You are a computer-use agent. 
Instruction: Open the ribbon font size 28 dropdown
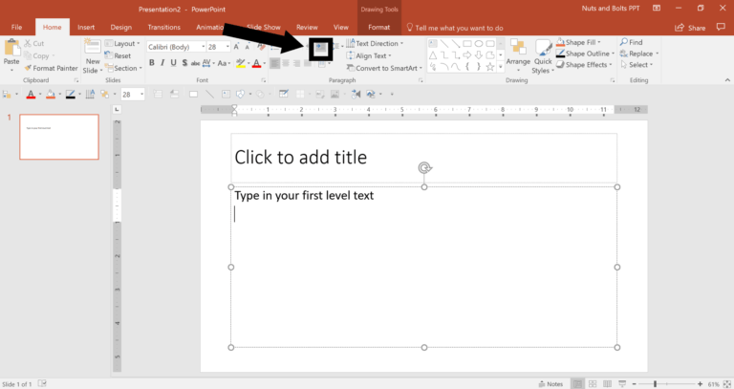point(219,47)
